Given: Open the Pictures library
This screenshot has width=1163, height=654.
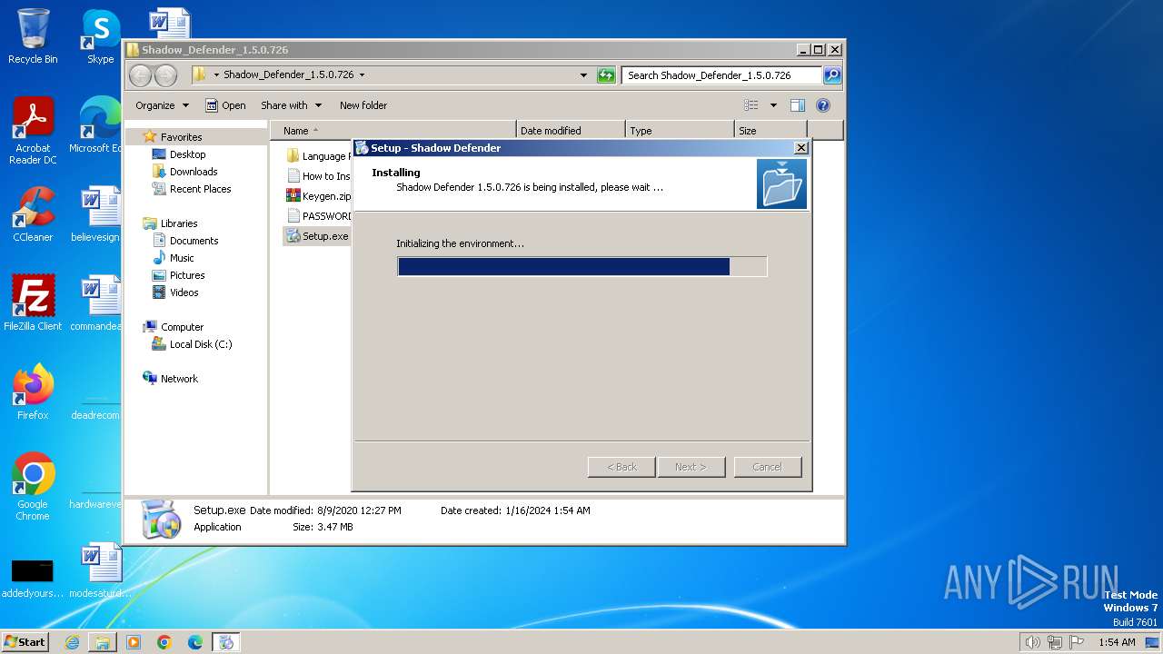Looking at the screenshot, I should pyautogui.click(x=187, y=275).
